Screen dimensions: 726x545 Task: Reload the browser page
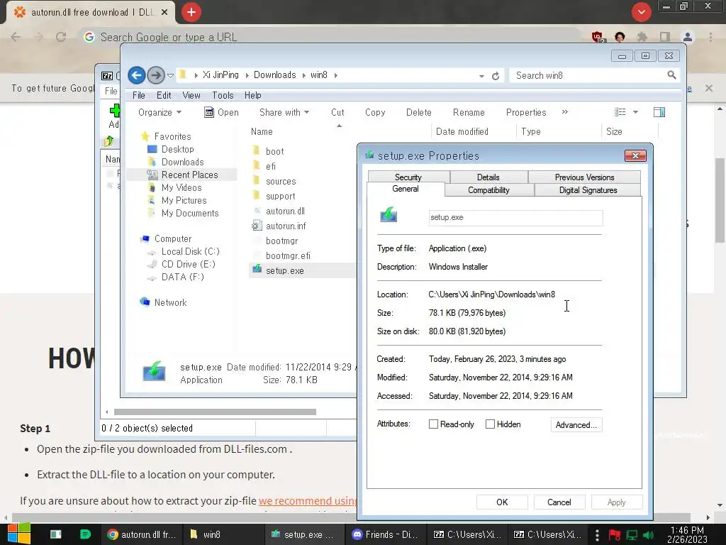(61, 37)
